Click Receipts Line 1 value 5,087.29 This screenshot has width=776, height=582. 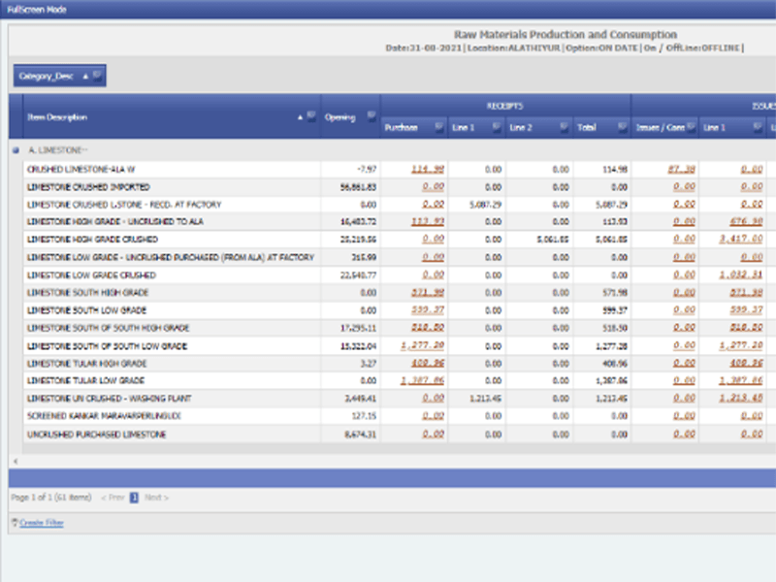pos(486,205)
